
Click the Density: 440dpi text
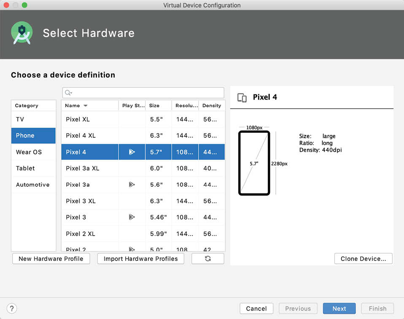[x=320, y=150]
